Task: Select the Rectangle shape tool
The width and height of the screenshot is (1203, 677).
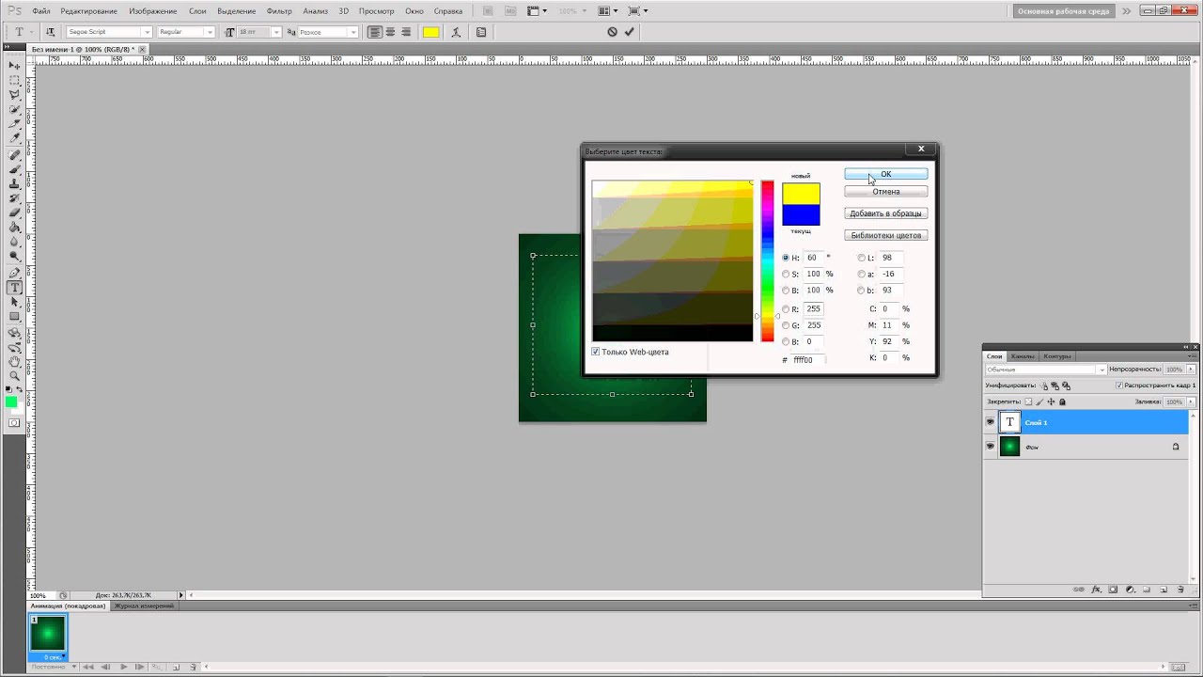Action: (15, 317)
